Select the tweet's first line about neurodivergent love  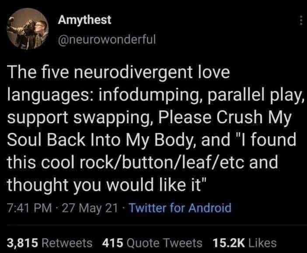[x=119, y=73]
